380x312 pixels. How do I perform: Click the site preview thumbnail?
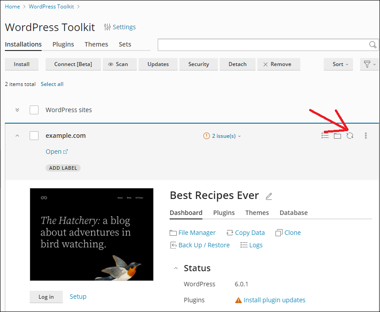pyautogui.click(x=92, y=234)
